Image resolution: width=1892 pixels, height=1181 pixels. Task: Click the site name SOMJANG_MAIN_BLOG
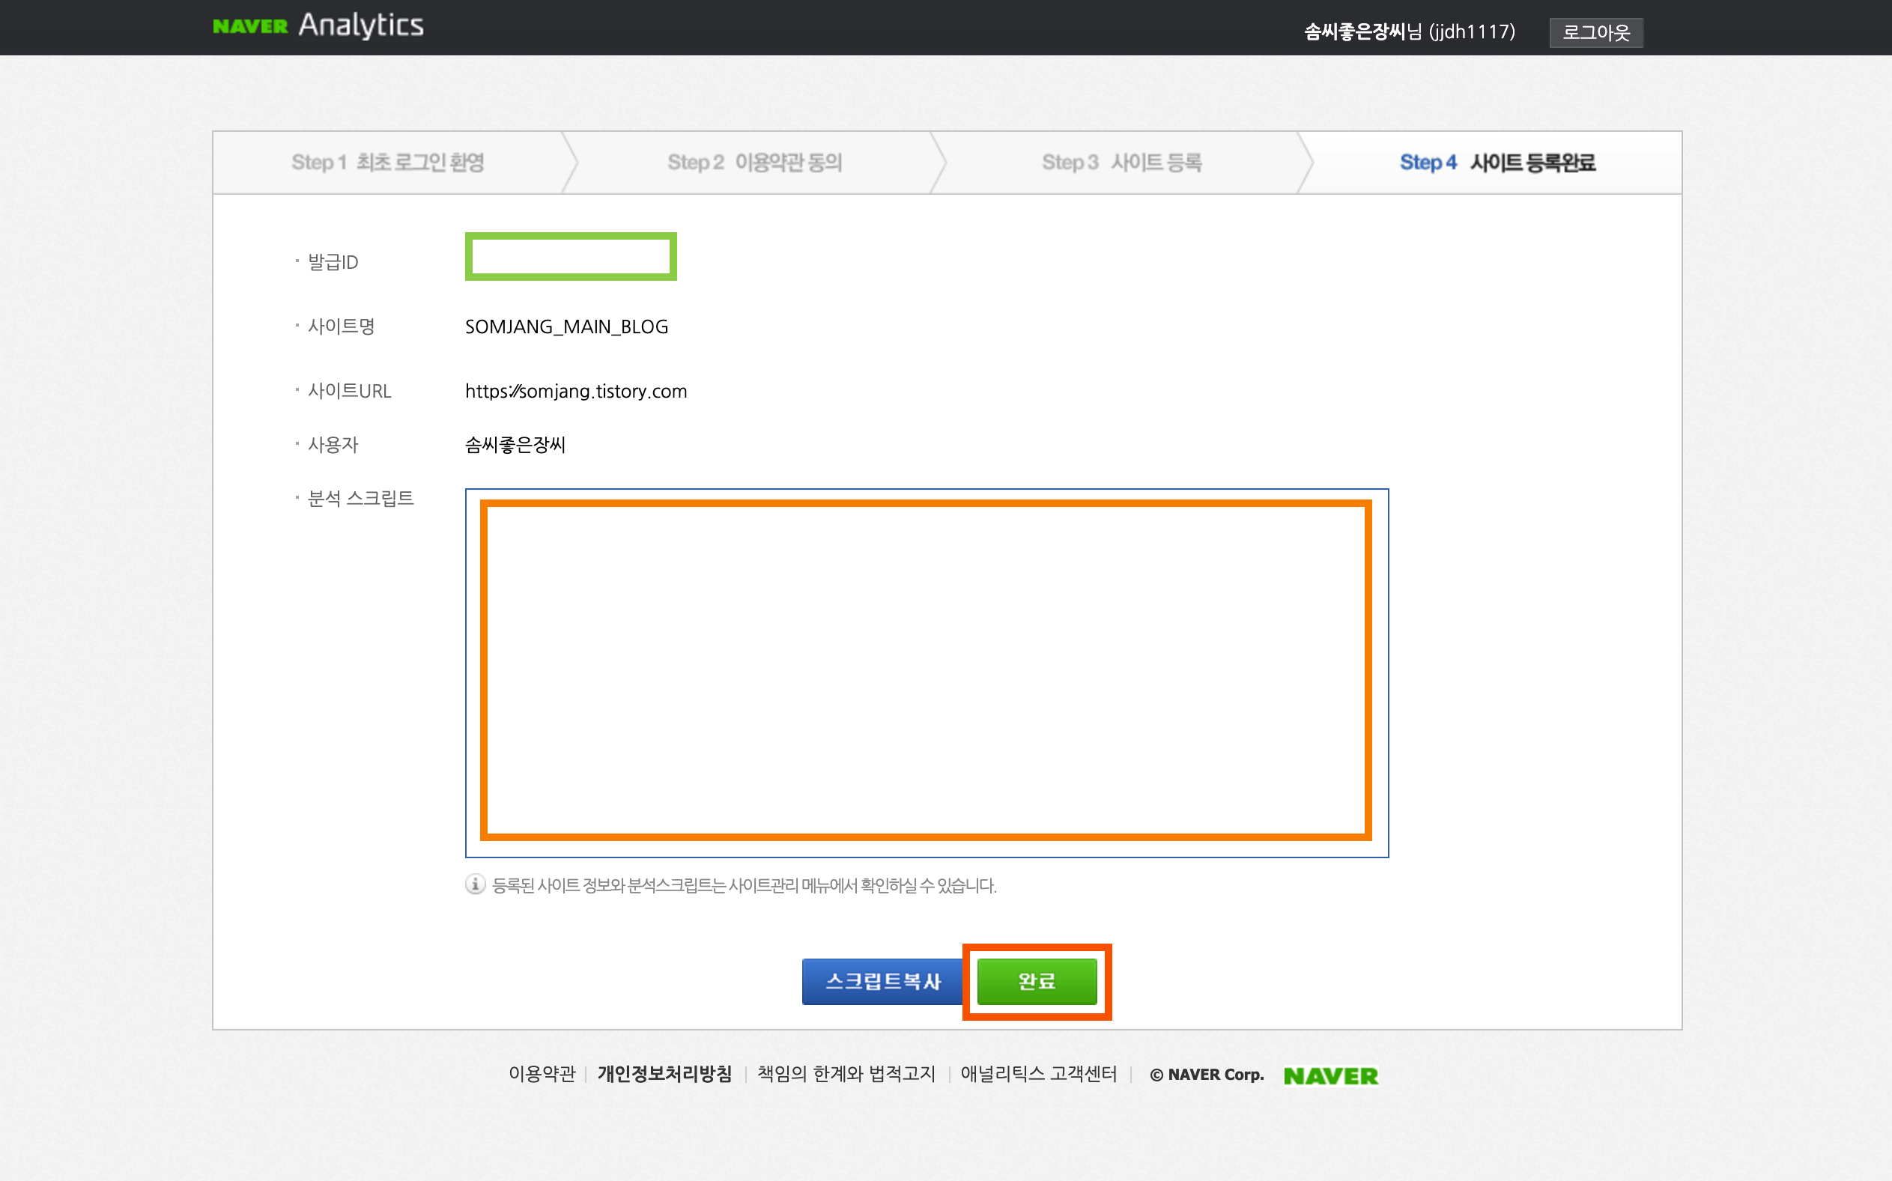566,327
